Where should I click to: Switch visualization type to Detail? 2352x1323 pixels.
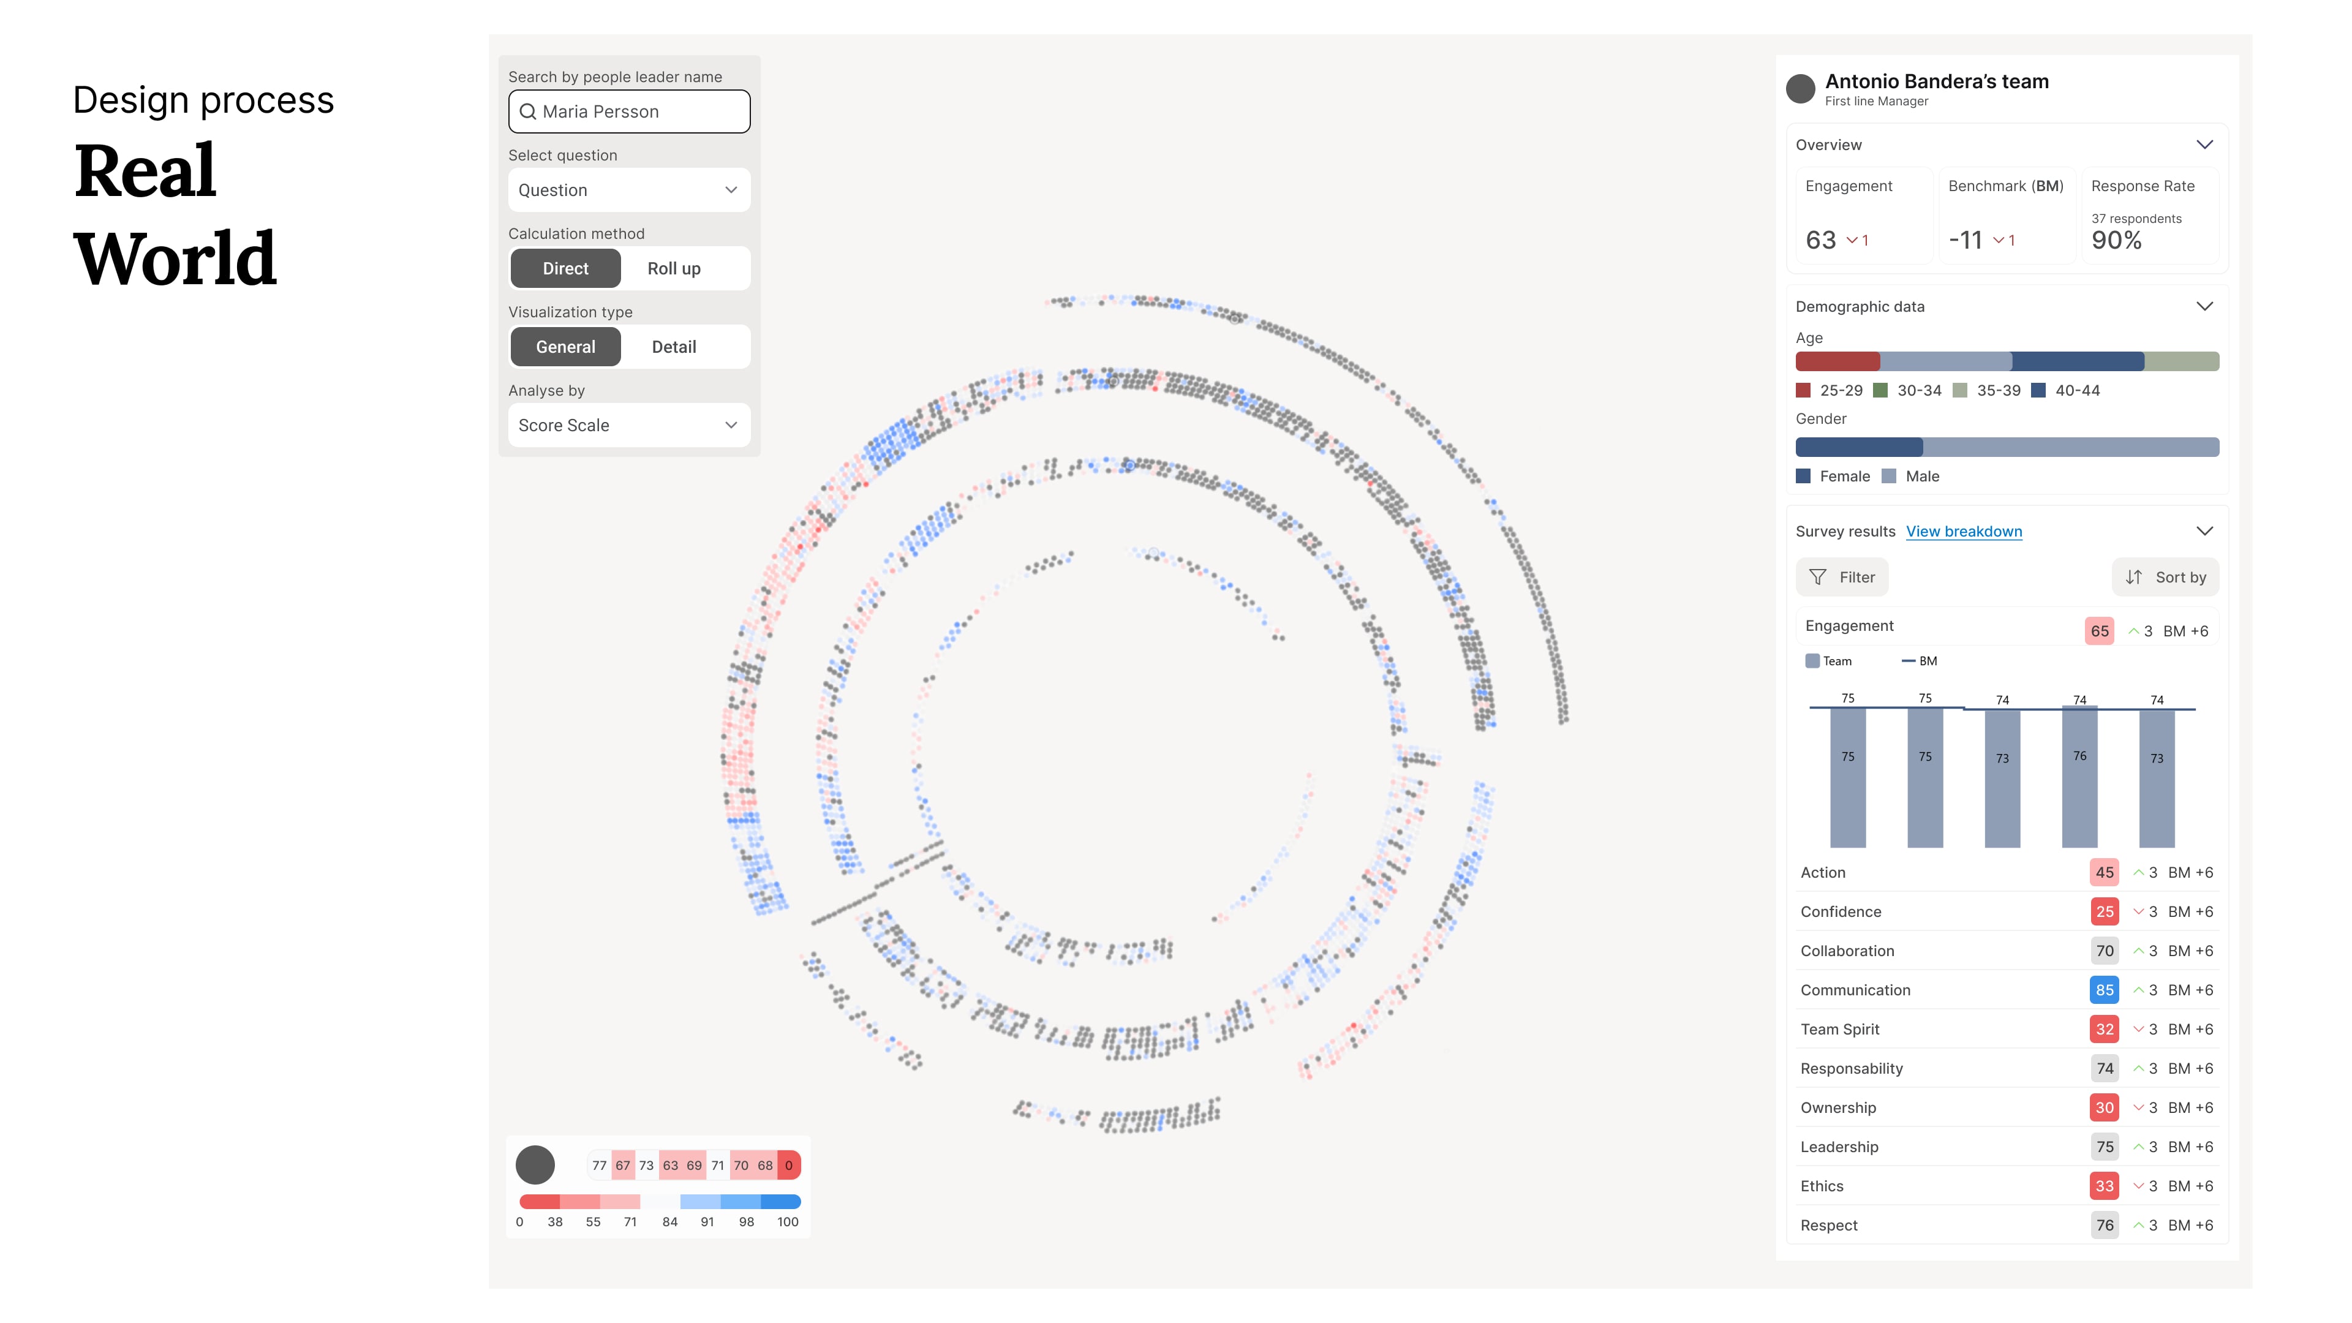coord(674,347)
